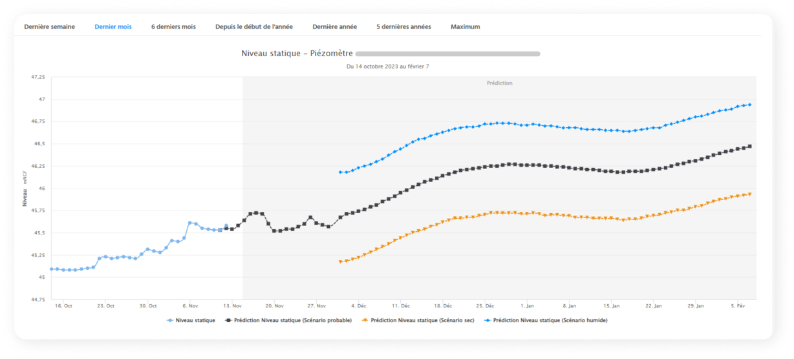Click the y-axis value 45,25
The image size is (794, 359).
[38, 255]
